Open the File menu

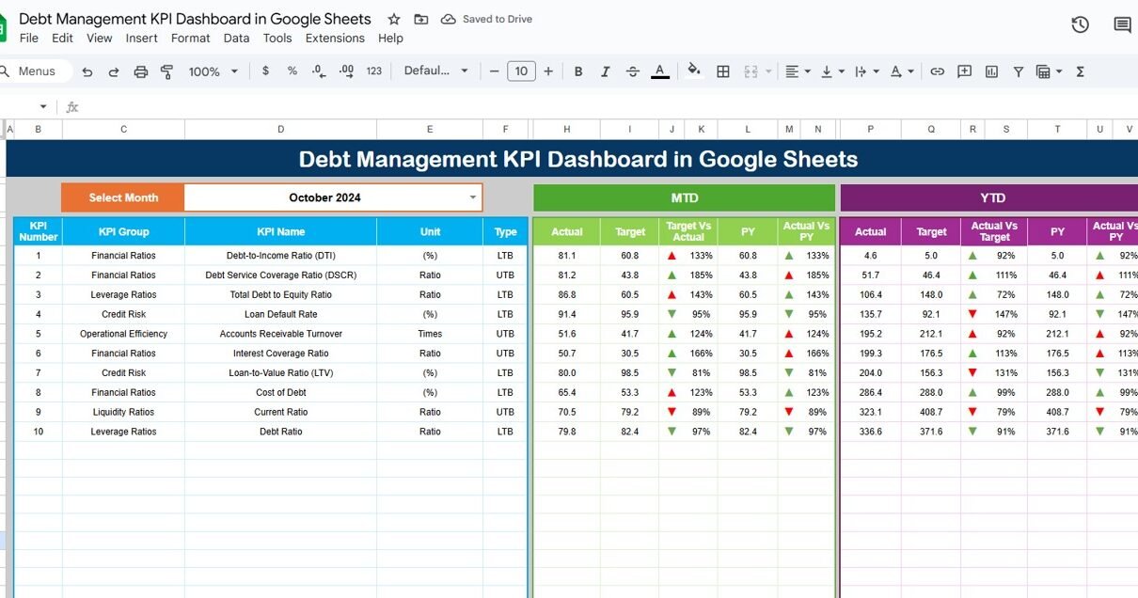tap(29, 39)
